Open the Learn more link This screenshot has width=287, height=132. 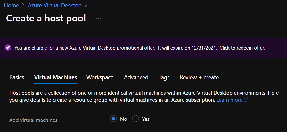coord(229,100)
